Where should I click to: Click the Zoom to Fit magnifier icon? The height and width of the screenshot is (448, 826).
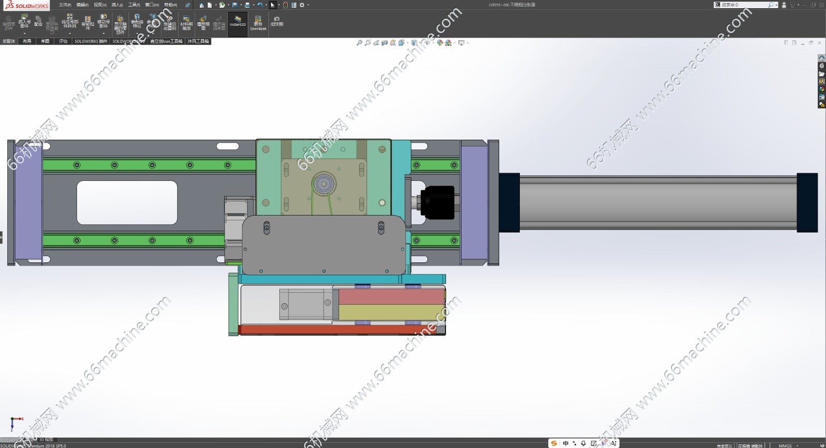359,43
